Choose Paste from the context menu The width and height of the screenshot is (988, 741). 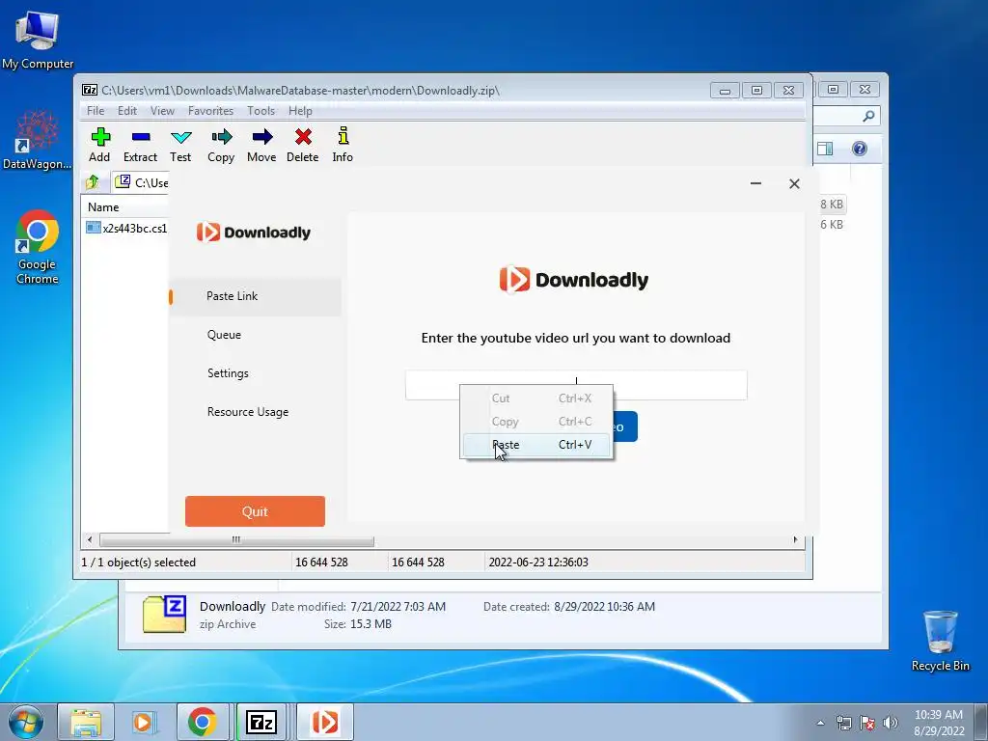536,445
